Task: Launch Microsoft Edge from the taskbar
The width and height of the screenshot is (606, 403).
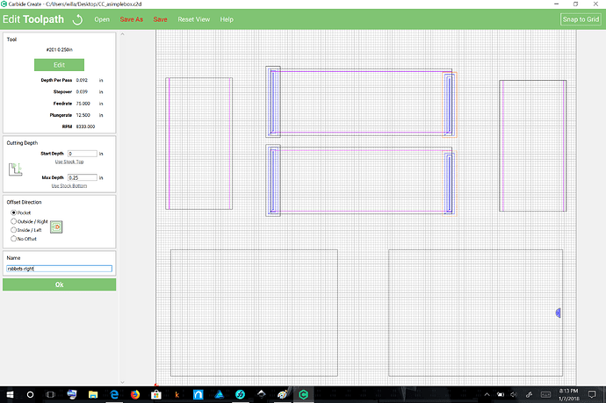Action: pos(114,394)
